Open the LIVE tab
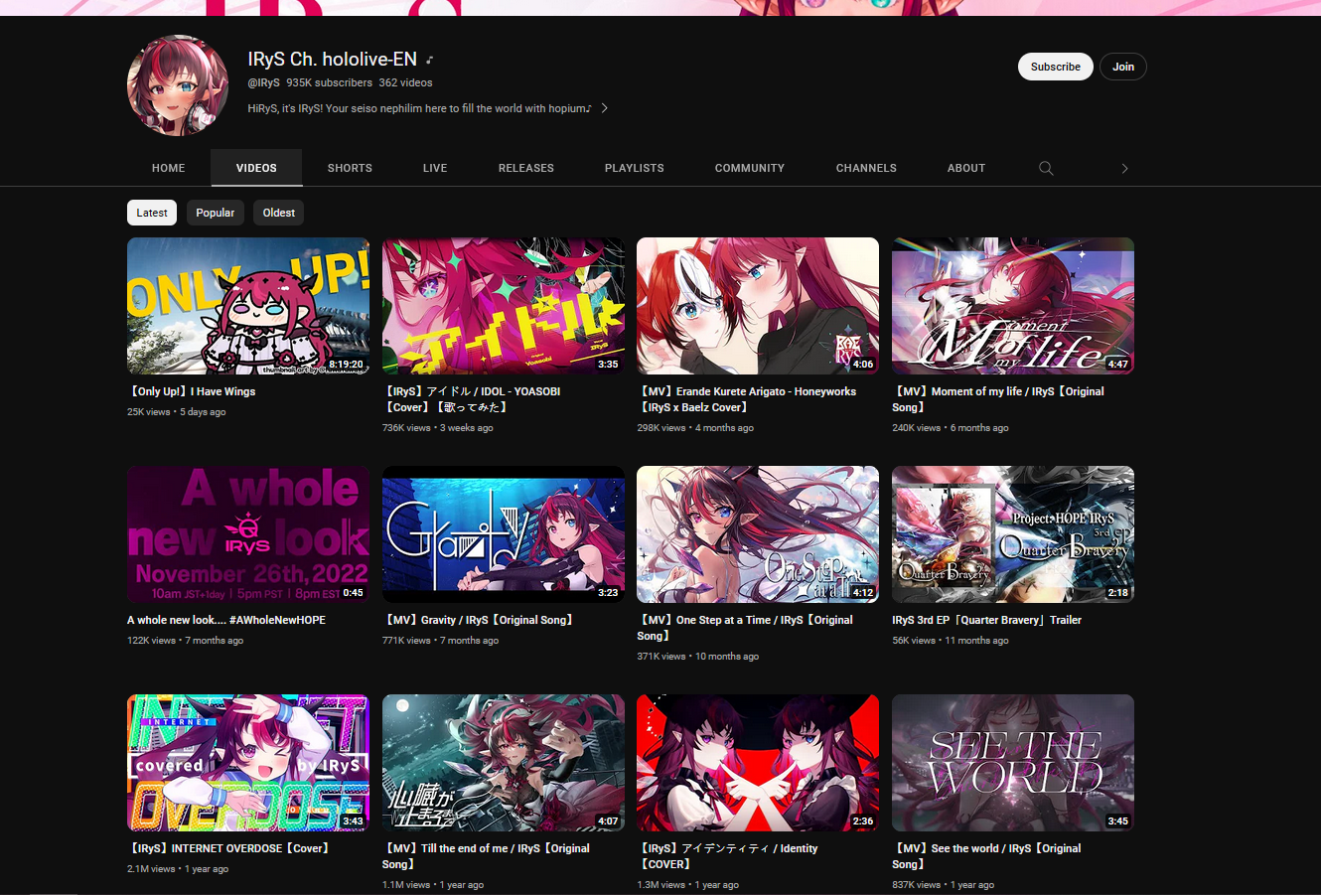 [x=435, y=168]
